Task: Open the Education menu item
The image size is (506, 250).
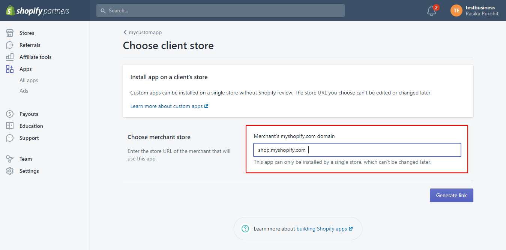Action: 32,126
